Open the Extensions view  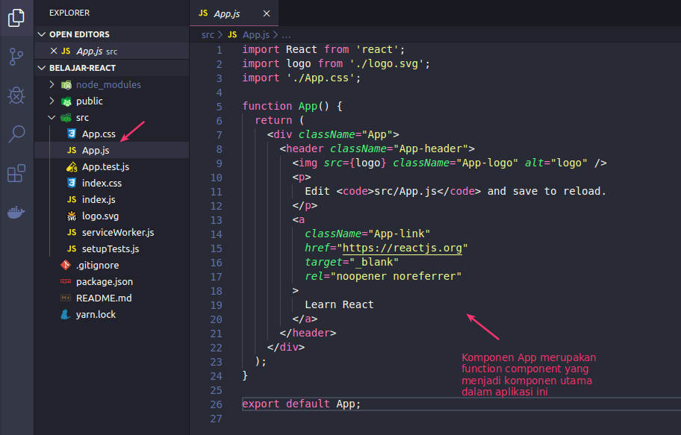click(16, 173)
